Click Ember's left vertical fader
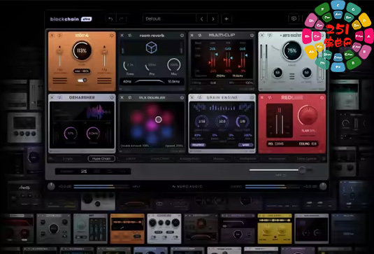 (59, 56)
